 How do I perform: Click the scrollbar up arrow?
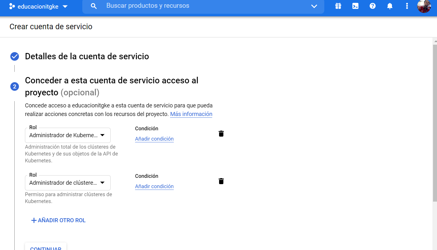coord(435,41)
